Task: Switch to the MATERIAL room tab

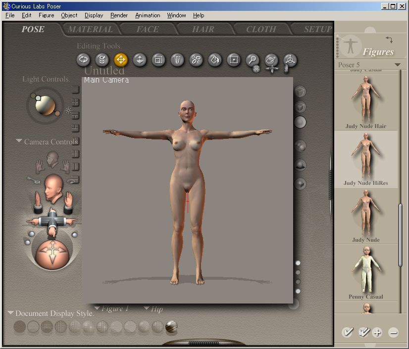Action: (x=90, y=29)
